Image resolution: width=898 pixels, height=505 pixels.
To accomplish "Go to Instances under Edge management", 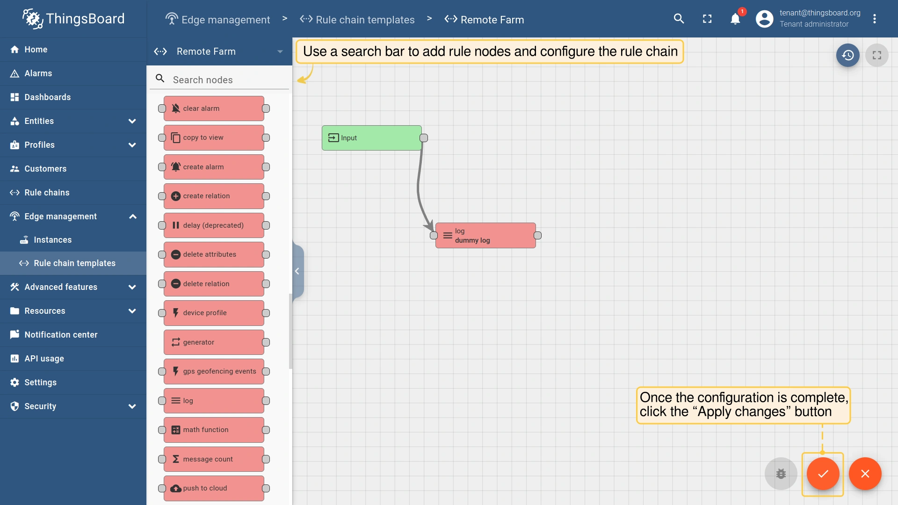I will 52,240.
